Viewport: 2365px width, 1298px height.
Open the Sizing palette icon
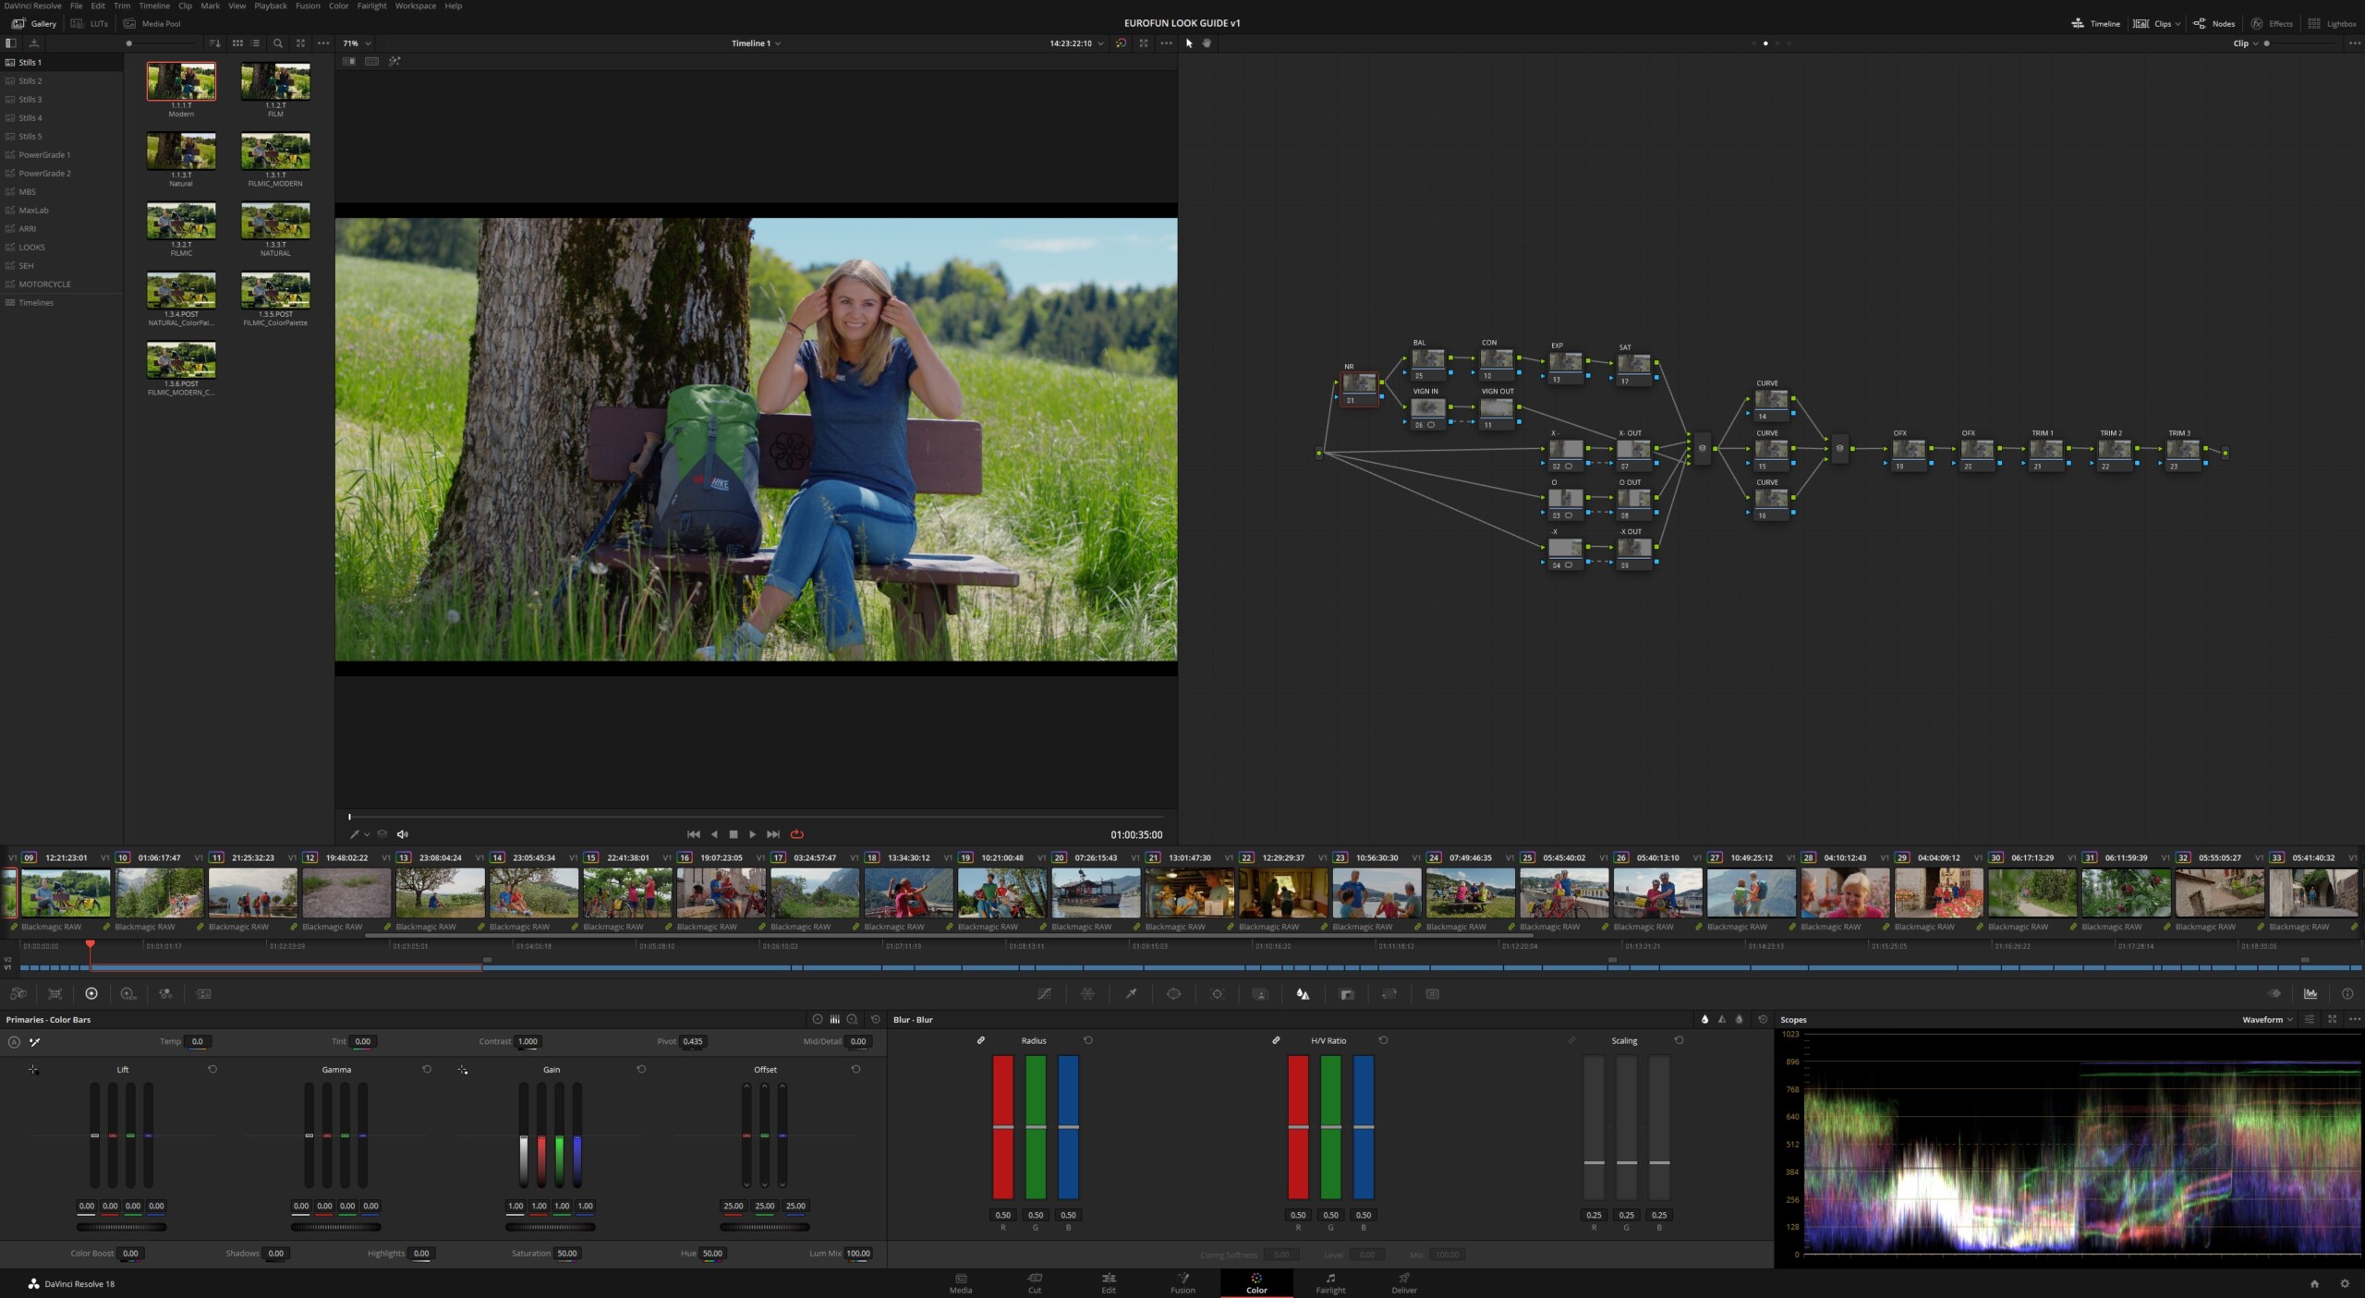point(1389,994)
